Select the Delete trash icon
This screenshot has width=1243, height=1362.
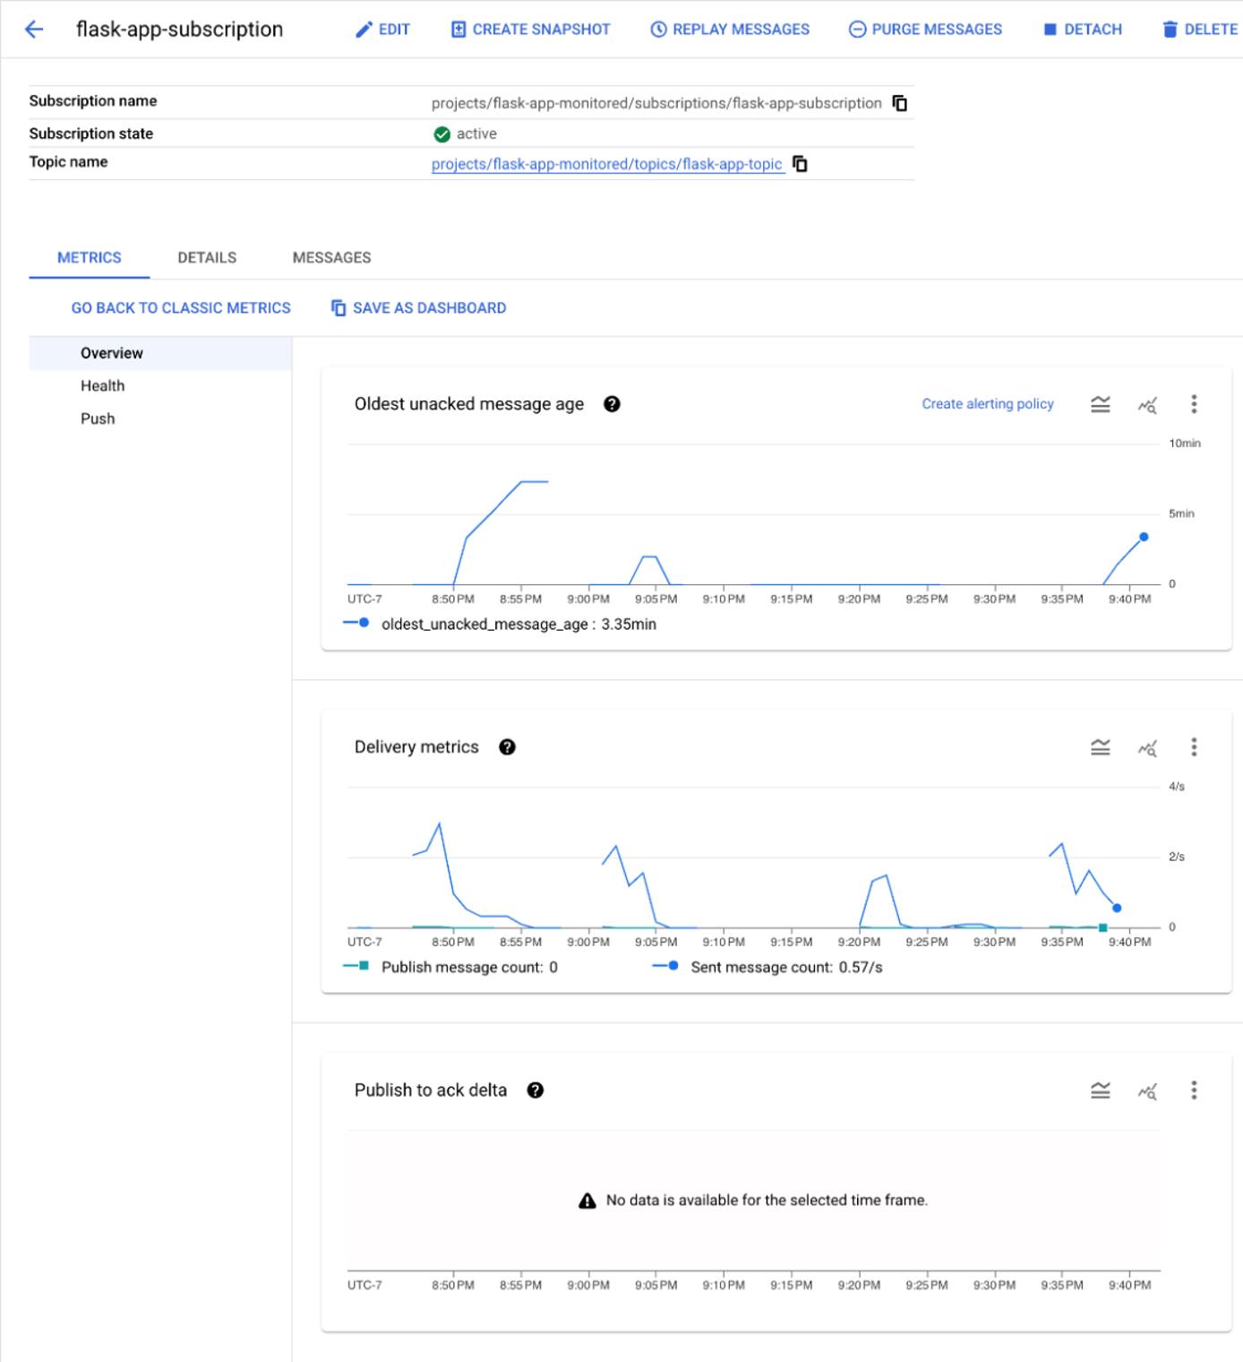[x=1170, y=28]
